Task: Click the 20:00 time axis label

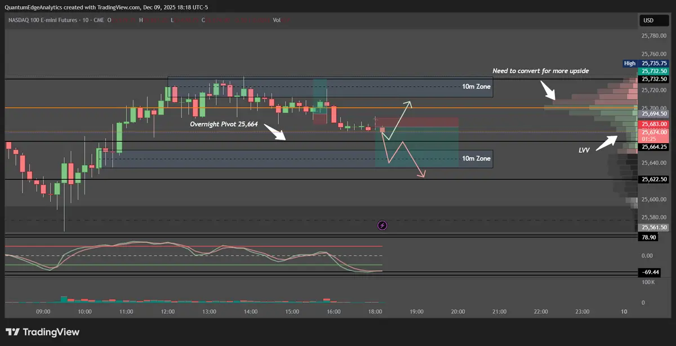Action: [458, 311]
